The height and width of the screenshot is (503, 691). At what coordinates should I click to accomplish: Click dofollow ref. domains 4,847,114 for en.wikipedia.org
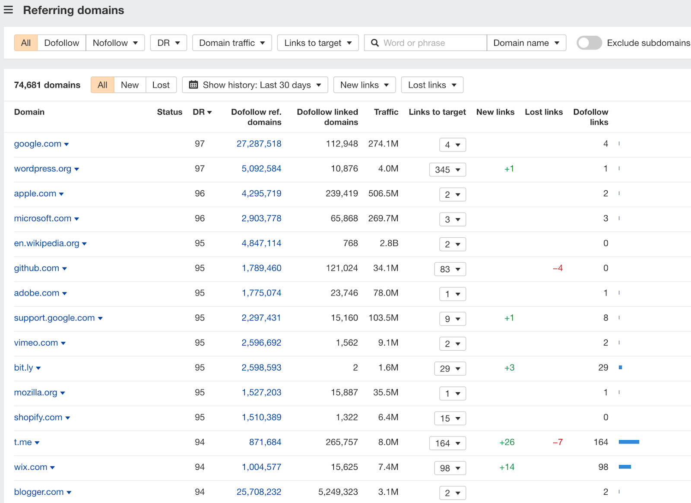(x=261, y=243)
